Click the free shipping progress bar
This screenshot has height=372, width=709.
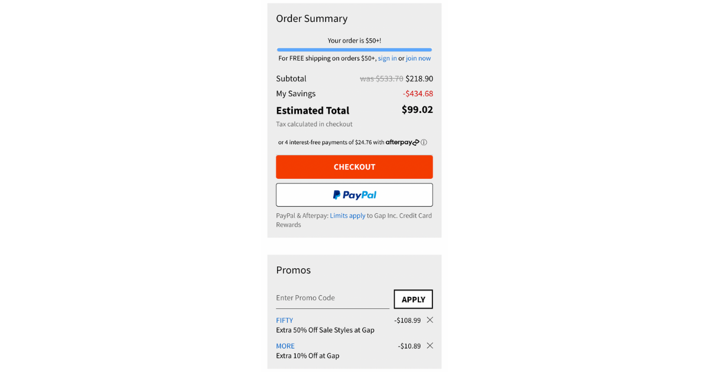click(x=354, y=50)
